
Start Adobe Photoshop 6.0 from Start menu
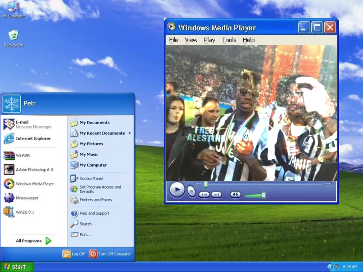pos(28,170)
